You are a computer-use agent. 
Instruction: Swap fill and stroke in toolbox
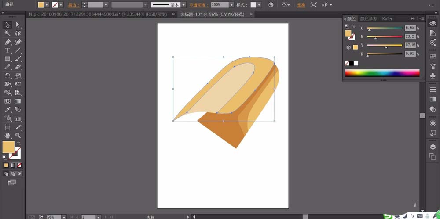(x=19, y=143)
